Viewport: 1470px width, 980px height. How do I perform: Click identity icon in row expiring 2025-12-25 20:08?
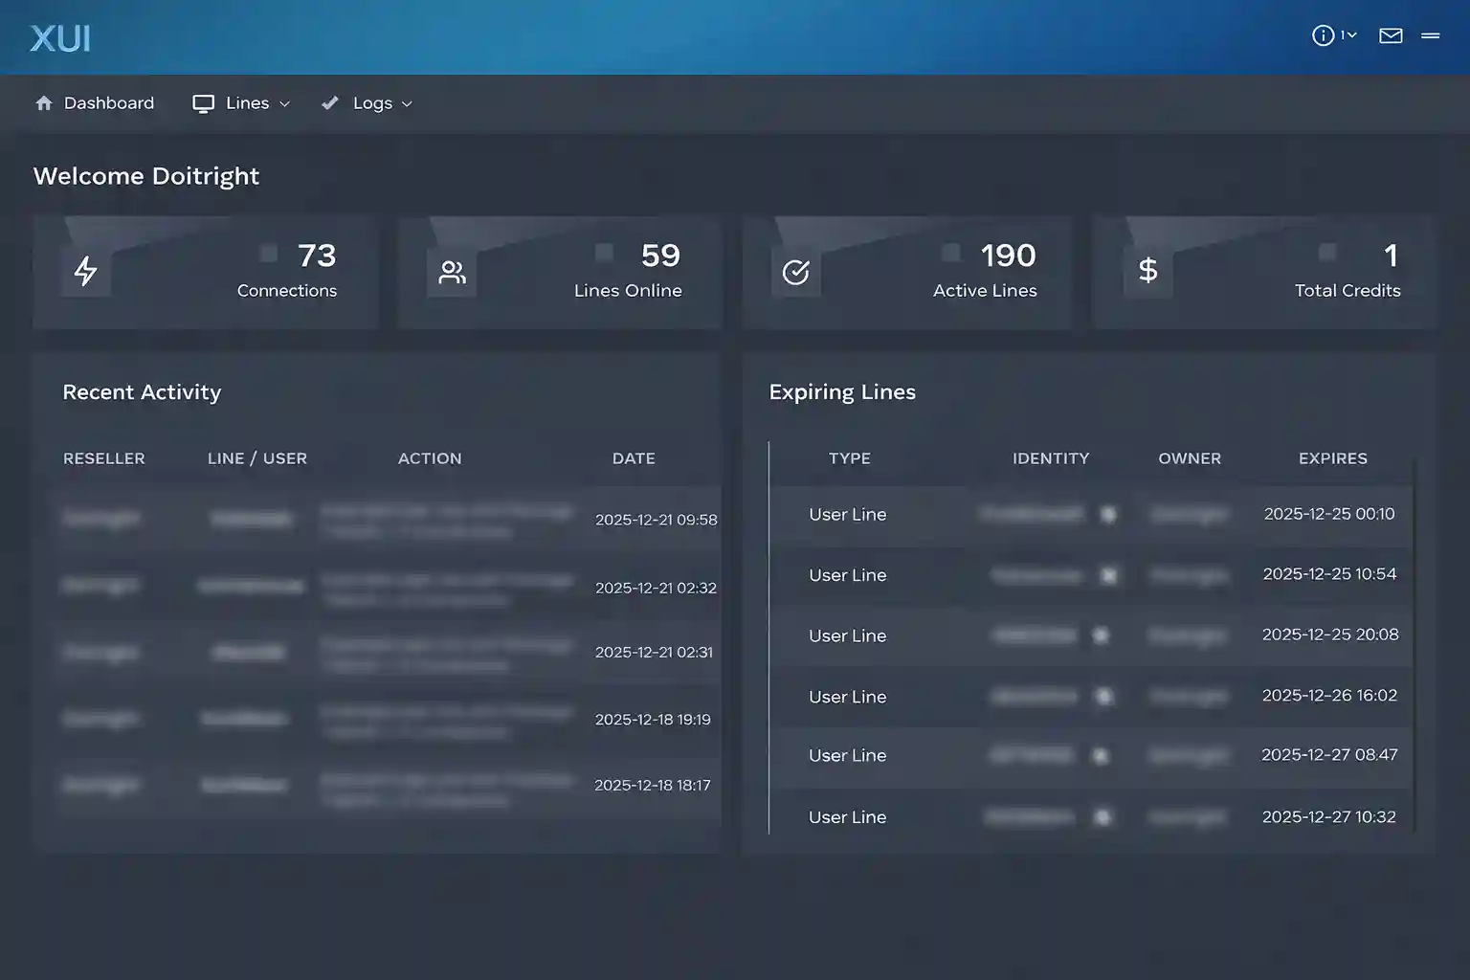point(1101,635)
